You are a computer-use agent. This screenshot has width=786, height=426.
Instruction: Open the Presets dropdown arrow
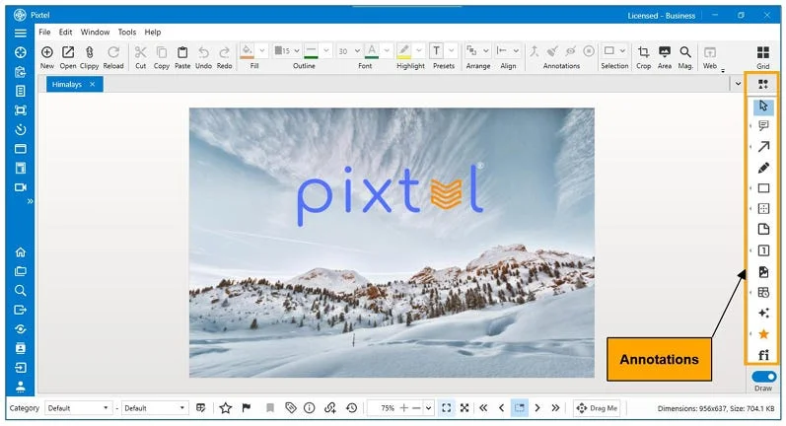(x=451, y=50)
